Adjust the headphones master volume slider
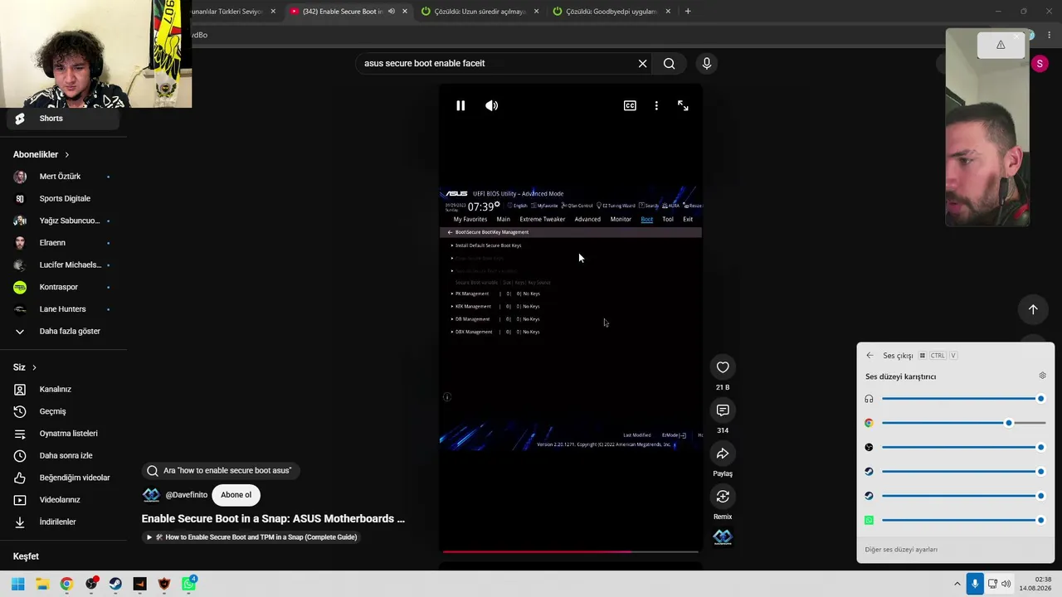 (962, 399)
